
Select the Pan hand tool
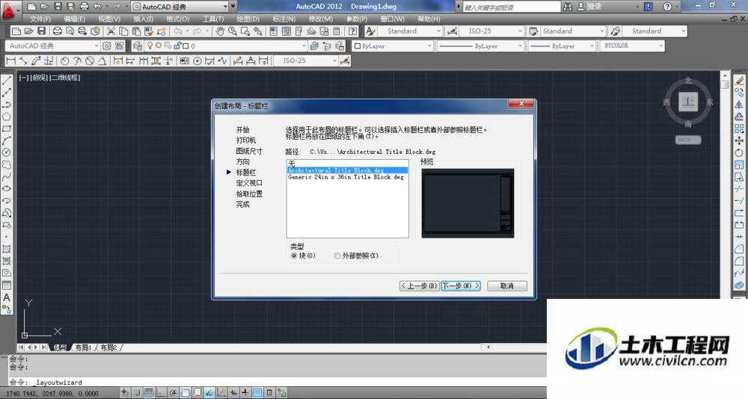coord(220,31)
